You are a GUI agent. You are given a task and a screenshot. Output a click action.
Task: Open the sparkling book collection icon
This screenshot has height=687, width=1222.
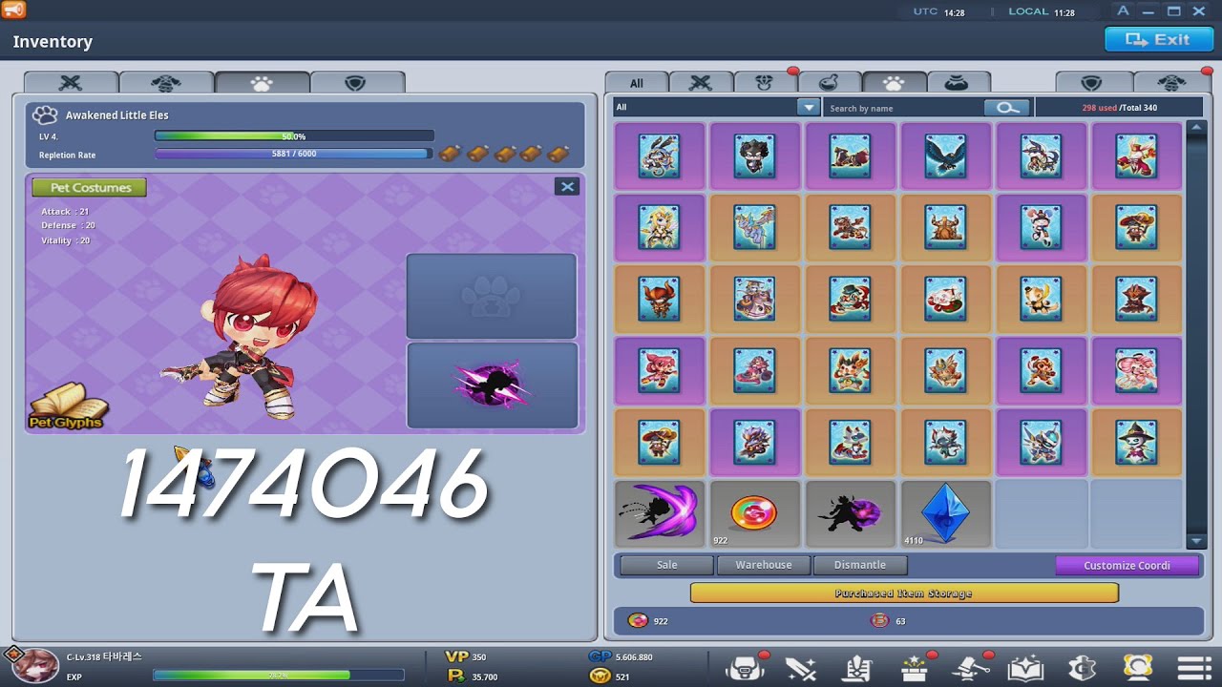(x=1026, y=667)
